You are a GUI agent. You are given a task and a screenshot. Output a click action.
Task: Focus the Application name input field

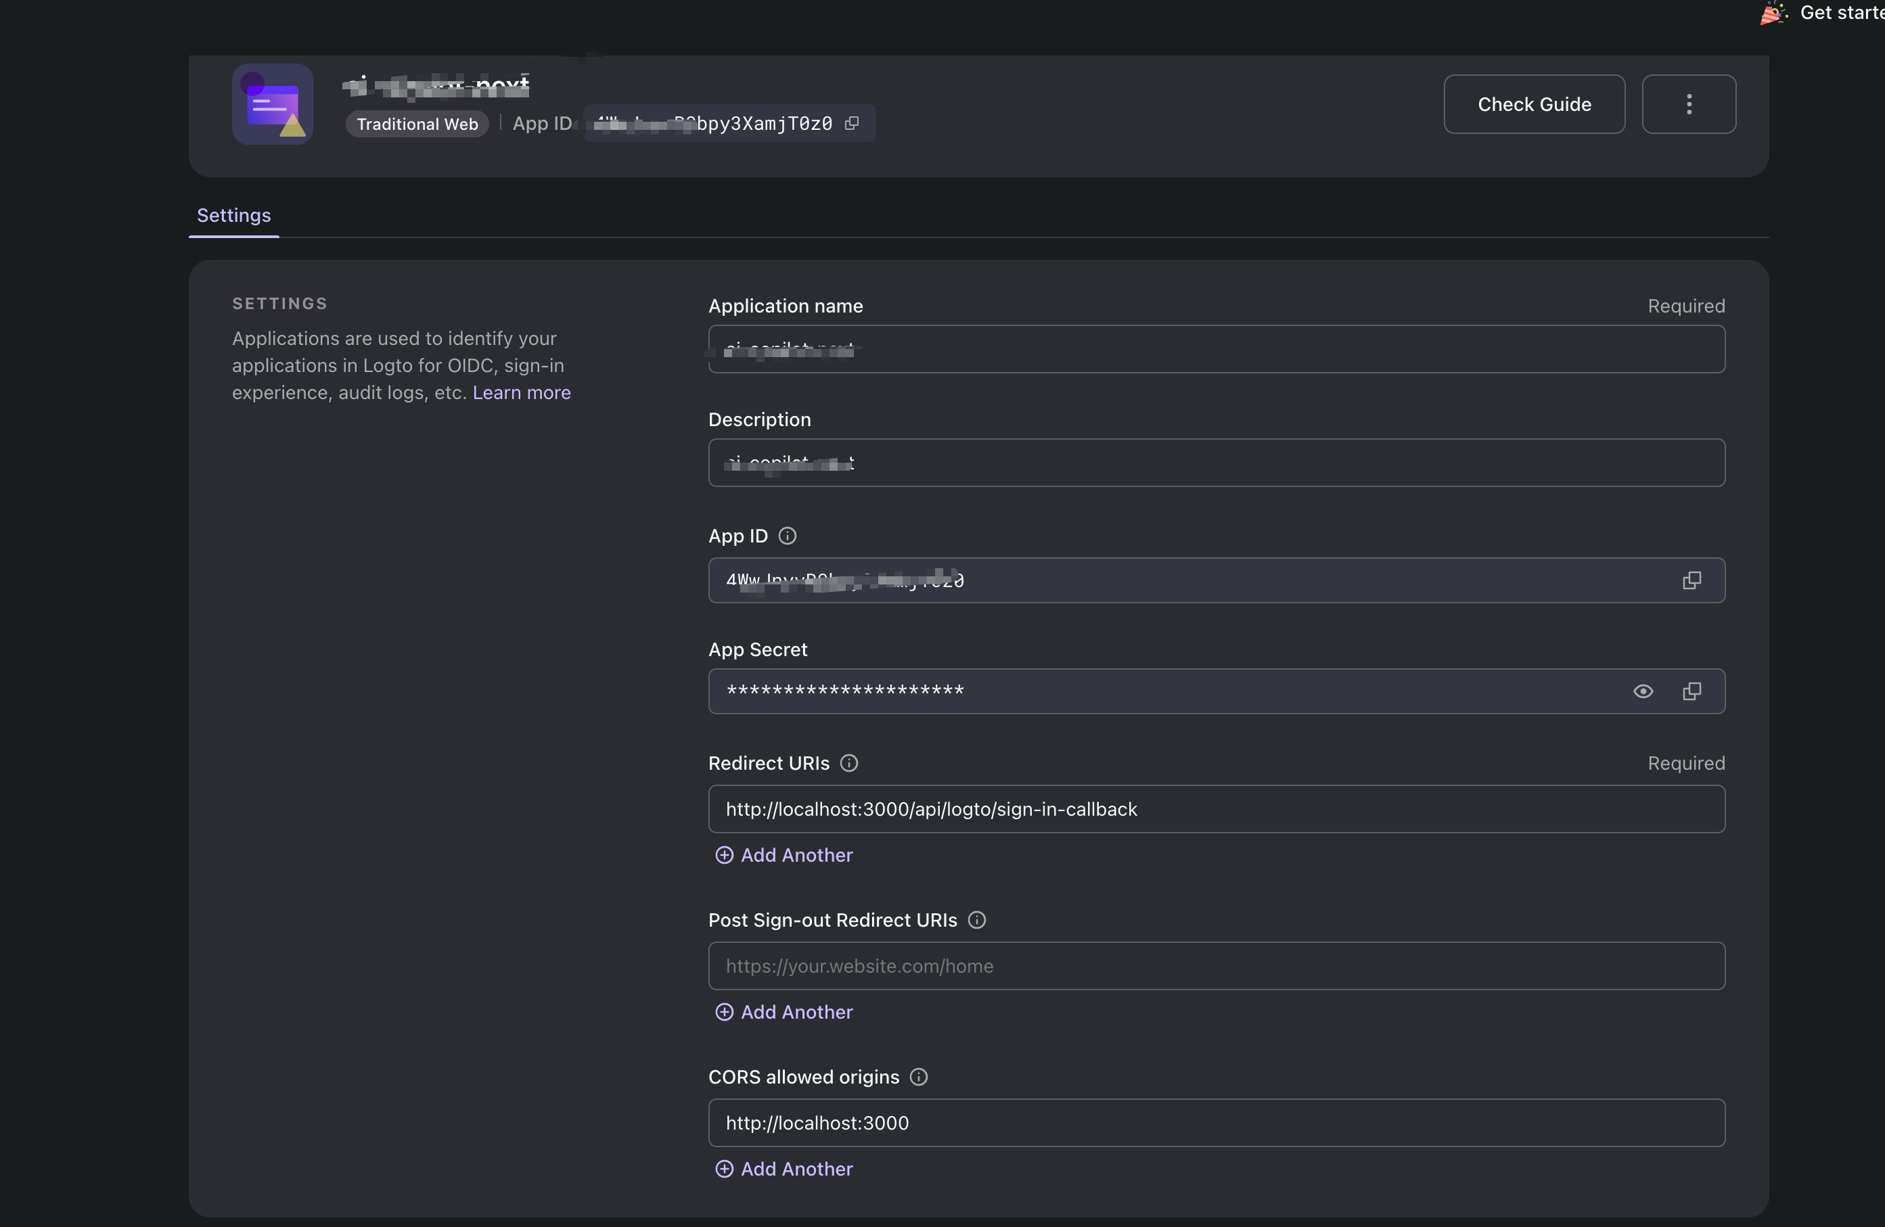click(1216, 349)
